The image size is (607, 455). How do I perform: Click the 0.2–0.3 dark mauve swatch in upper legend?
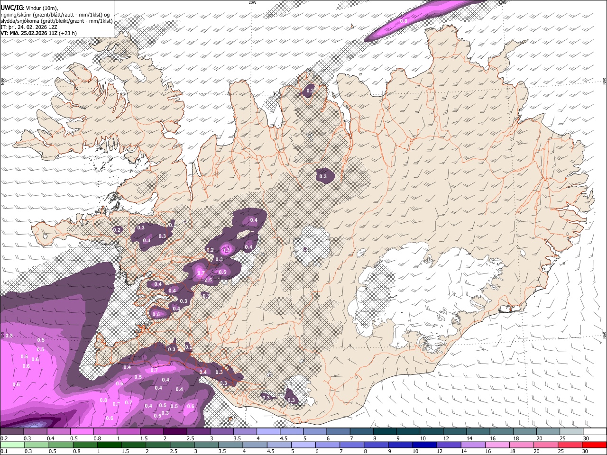[12, 431]
